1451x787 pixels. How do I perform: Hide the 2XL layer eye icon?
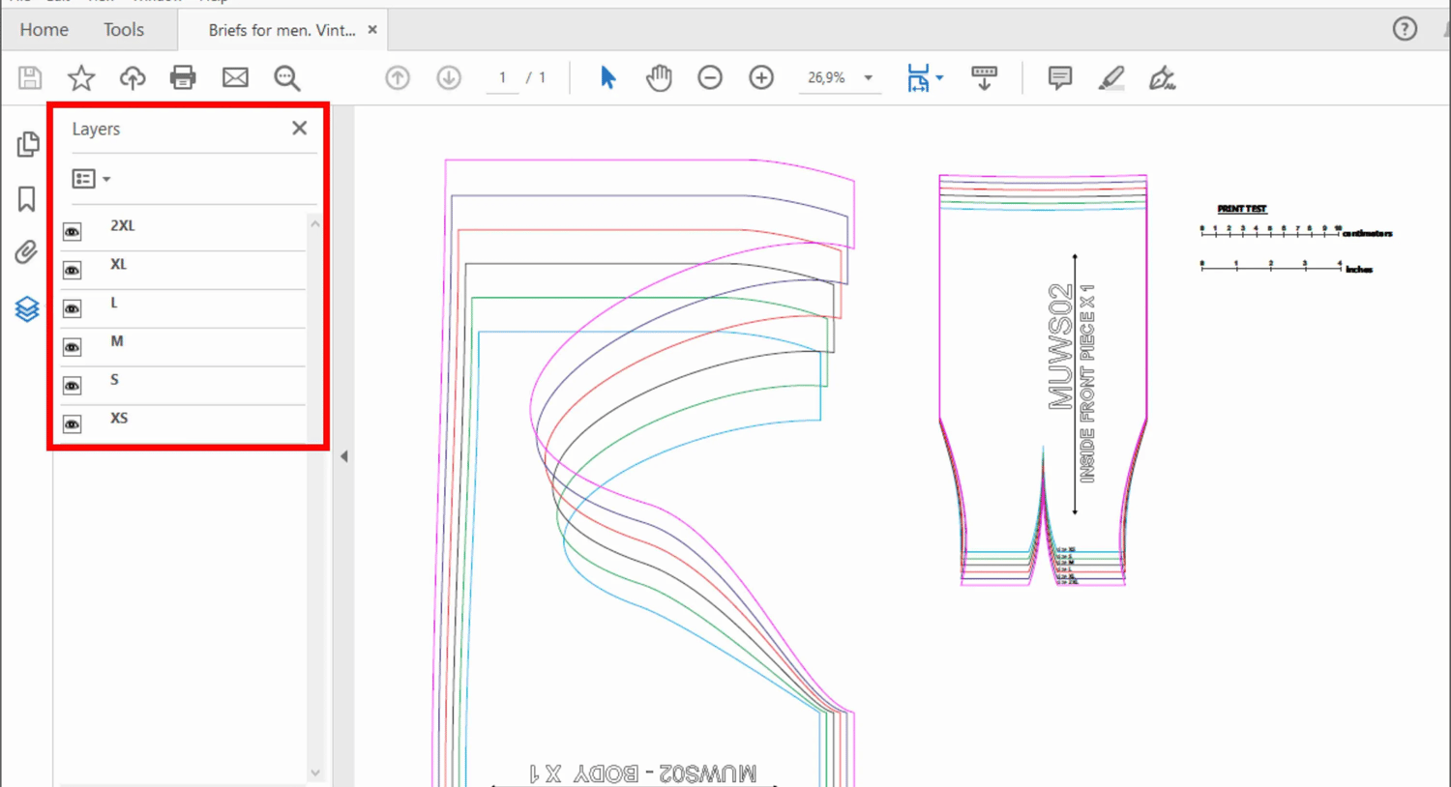(x=73, y=232)
